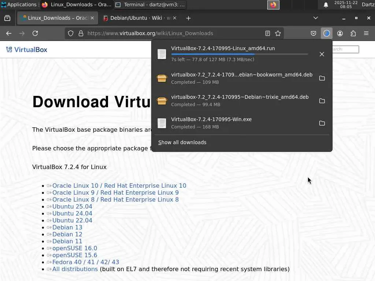375x281 pixels.
Task: Click the Debian 11 link
Action: 67,241
